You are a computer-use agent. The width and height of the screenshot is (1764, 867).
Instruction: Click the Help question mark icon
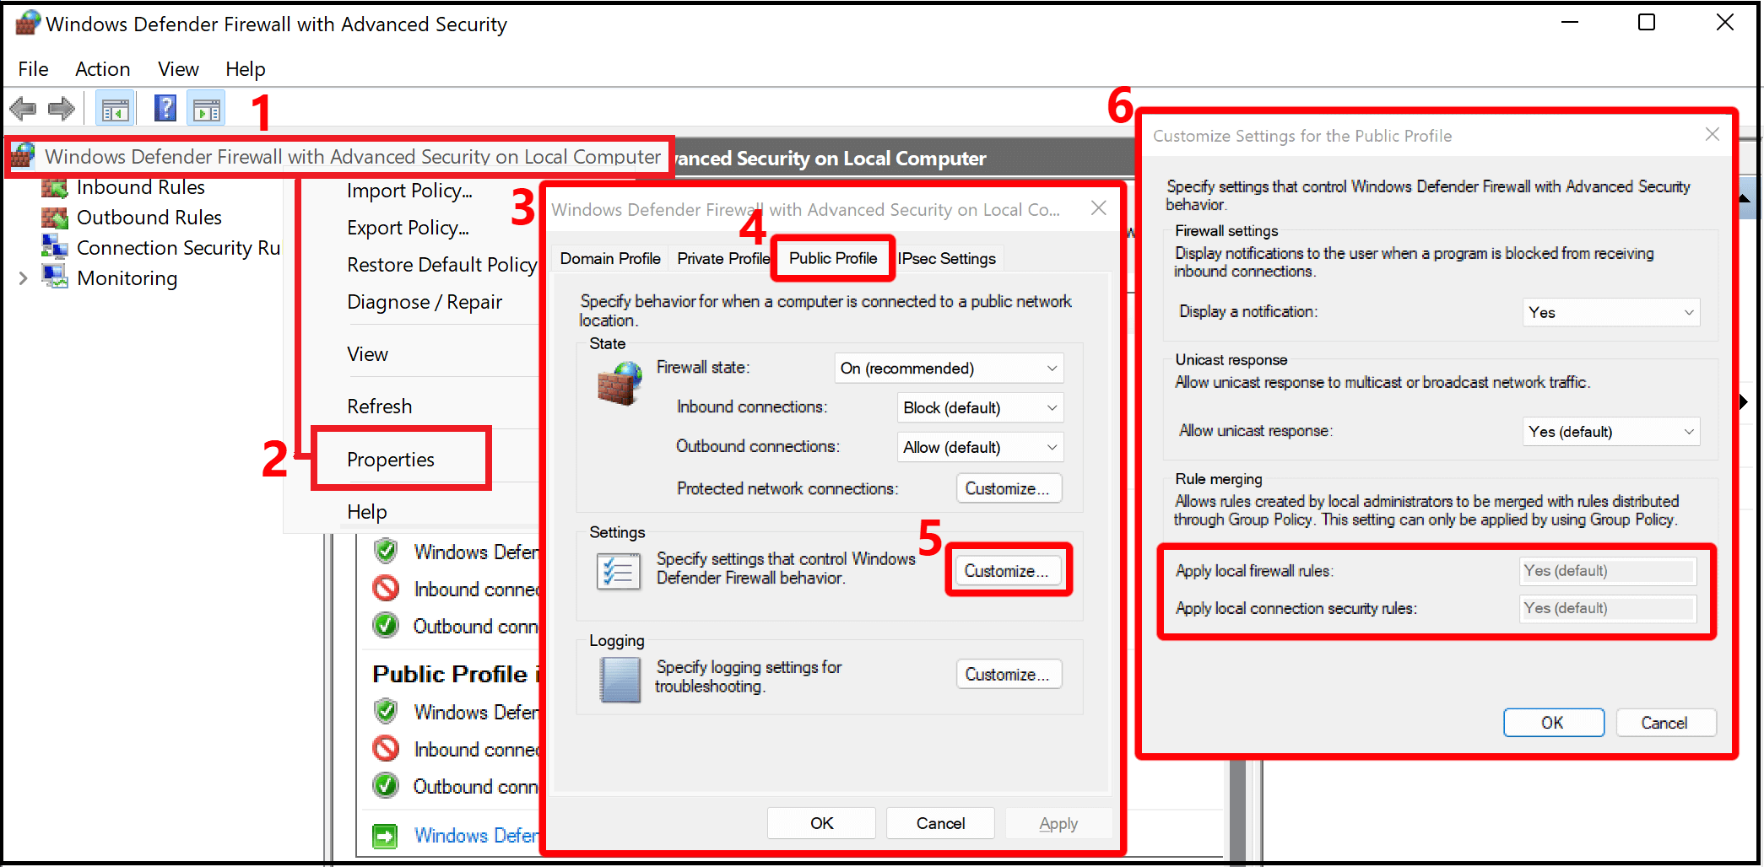tap(165, 108)
